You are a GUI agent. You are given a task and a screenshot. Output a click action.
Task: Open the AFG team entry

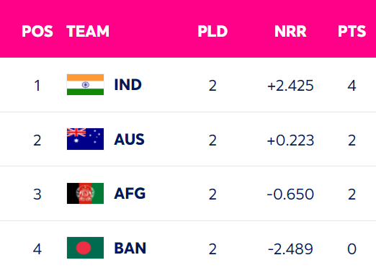(130, 194)
